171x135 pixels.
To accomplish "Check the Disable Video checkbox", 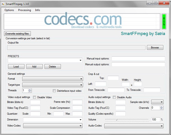I will (34, 97).
